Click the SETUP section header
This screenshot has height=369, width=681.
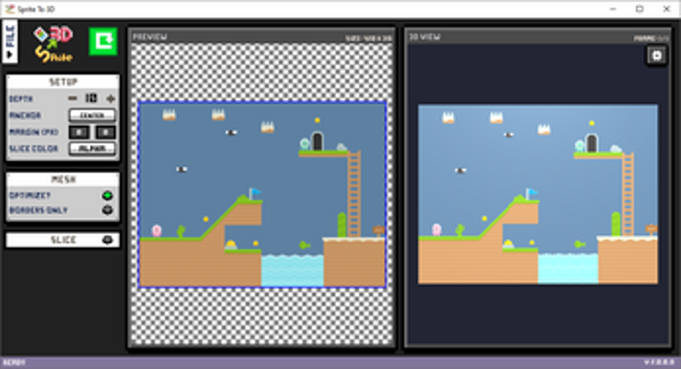point(63,82)
